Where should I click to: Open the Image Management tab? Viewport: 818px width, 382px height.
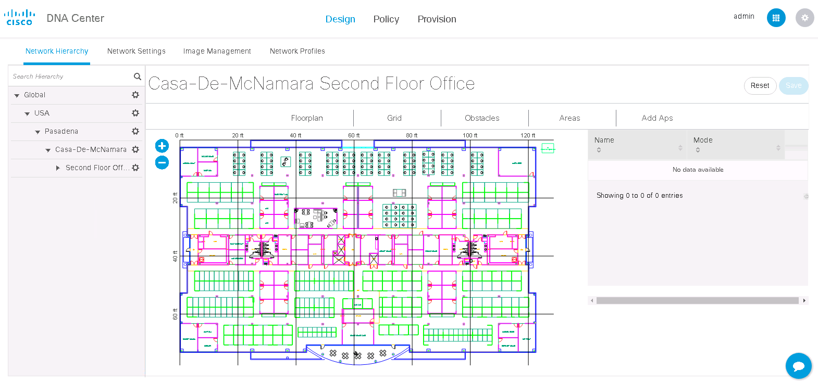coord(217,51)
